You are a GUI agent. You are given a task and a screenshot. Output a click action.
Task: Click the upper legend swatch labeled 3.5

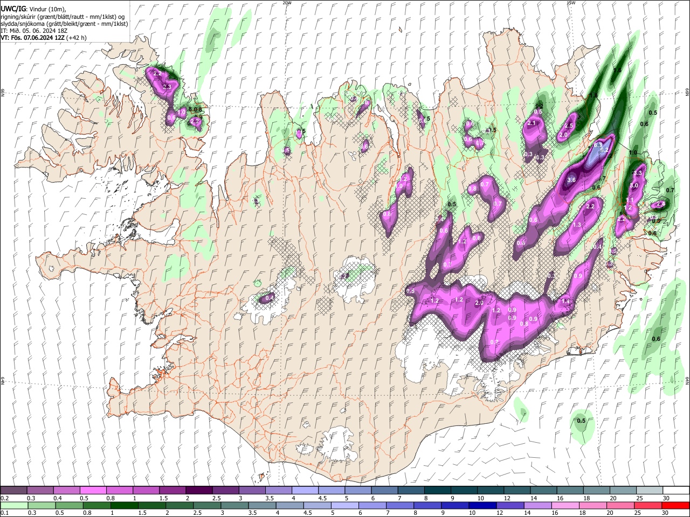[x=279, y=490]
